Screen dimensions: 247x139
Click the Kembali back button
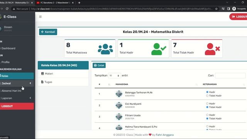pyautogui.click(x=48, y=32)
